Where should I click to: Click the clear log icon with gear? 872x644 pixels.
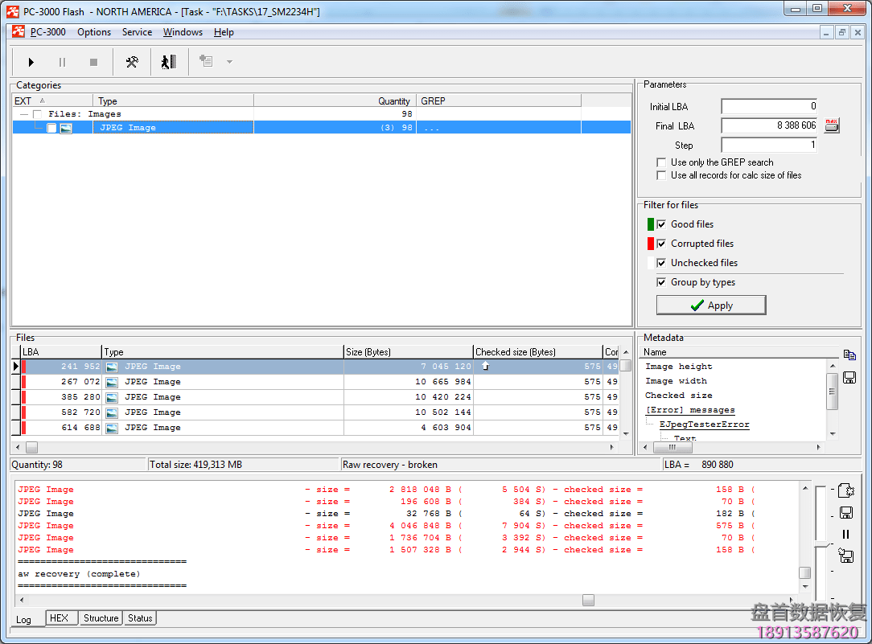(845, 490)
